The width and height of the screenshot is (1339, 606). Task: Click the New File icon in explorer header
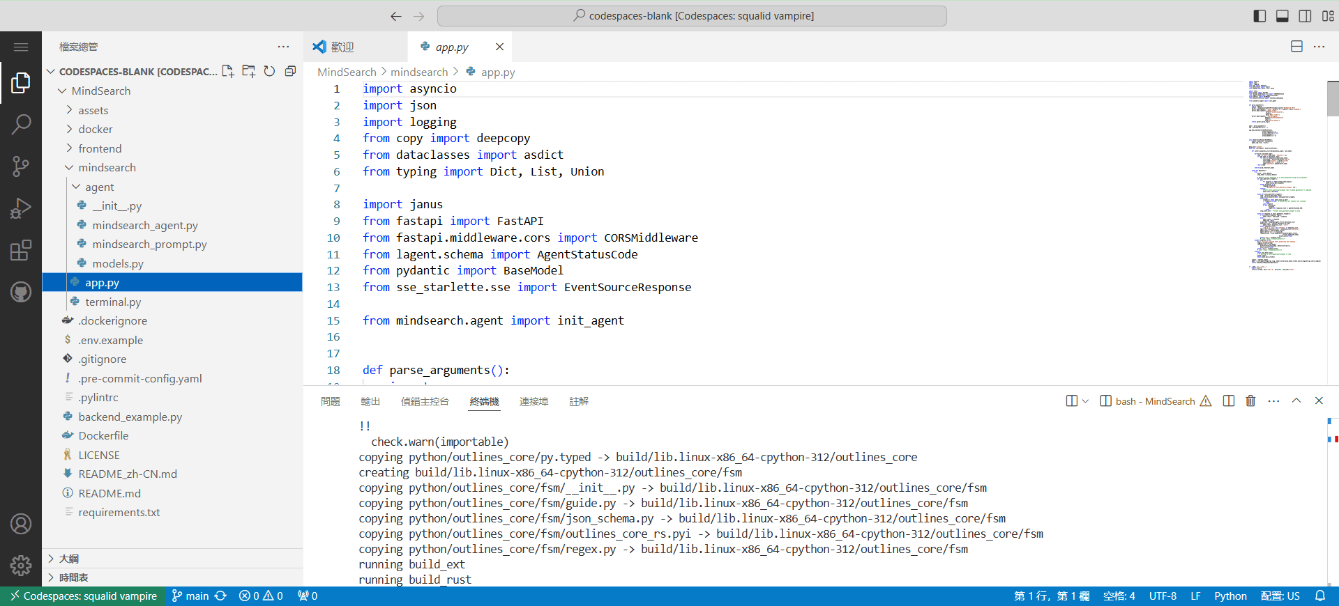coord(228,71)
